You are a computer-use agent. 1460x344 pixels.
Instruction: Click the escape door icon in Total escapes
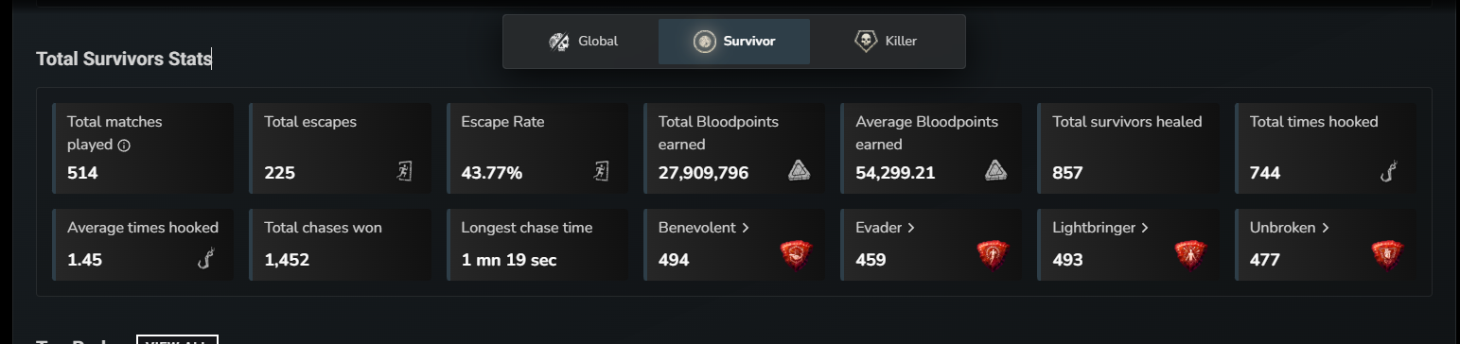click(405, 171)
